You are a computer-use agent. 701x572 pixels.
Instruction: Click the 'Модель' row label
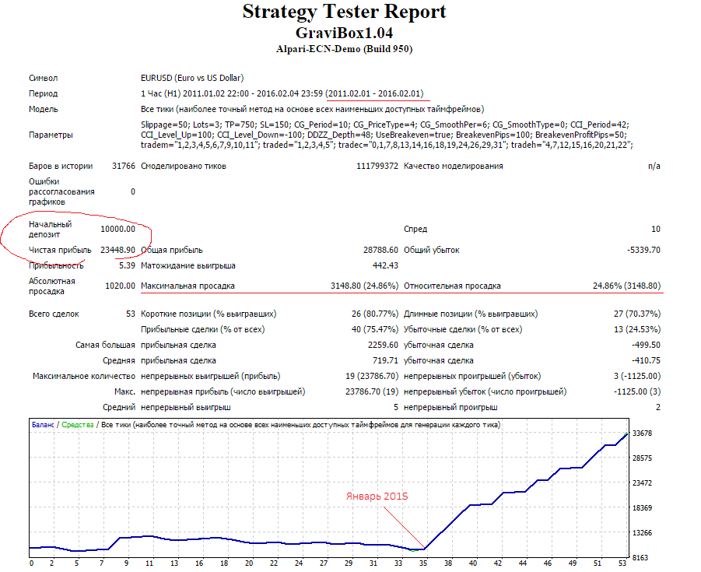44,109
